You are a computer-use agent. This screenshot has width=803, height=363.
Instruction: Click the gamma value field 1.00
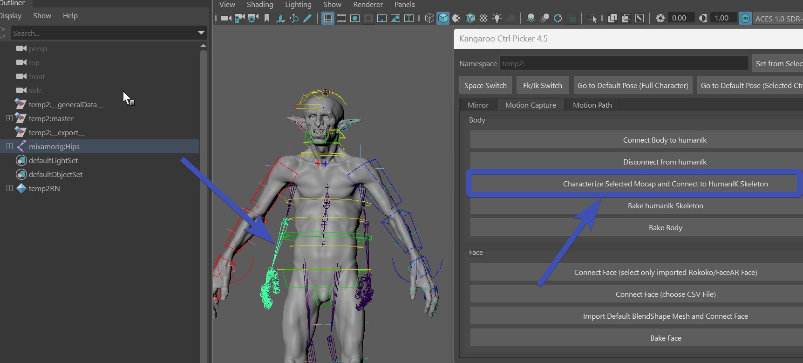[x=723, y=18]
